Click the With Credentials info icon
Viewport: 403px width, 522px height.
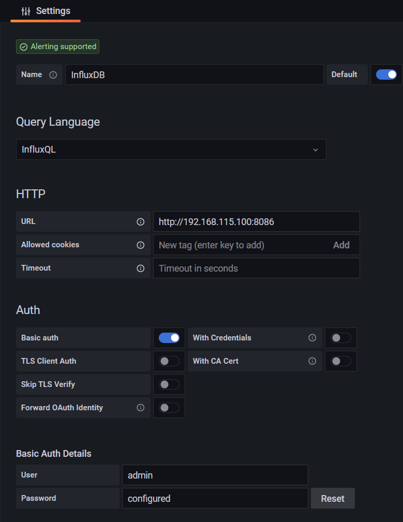312,338
